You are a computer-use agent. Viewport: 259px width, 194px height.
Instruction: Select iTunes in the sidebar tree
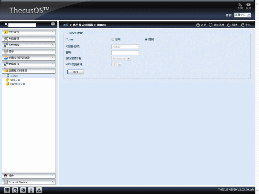click(14, 76)
